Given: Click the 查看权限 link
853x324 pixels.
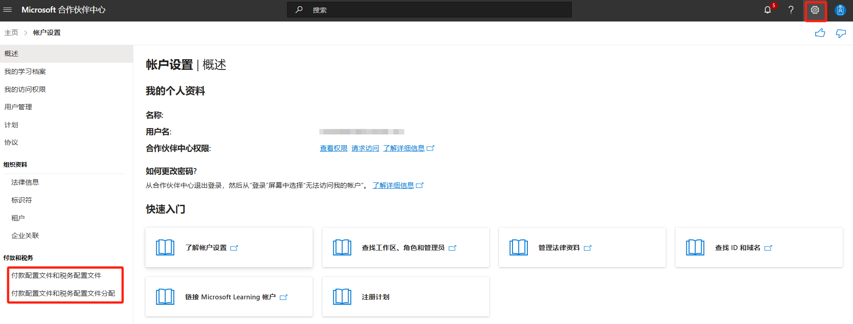Looking at the screenshot, I should [334, 148].
